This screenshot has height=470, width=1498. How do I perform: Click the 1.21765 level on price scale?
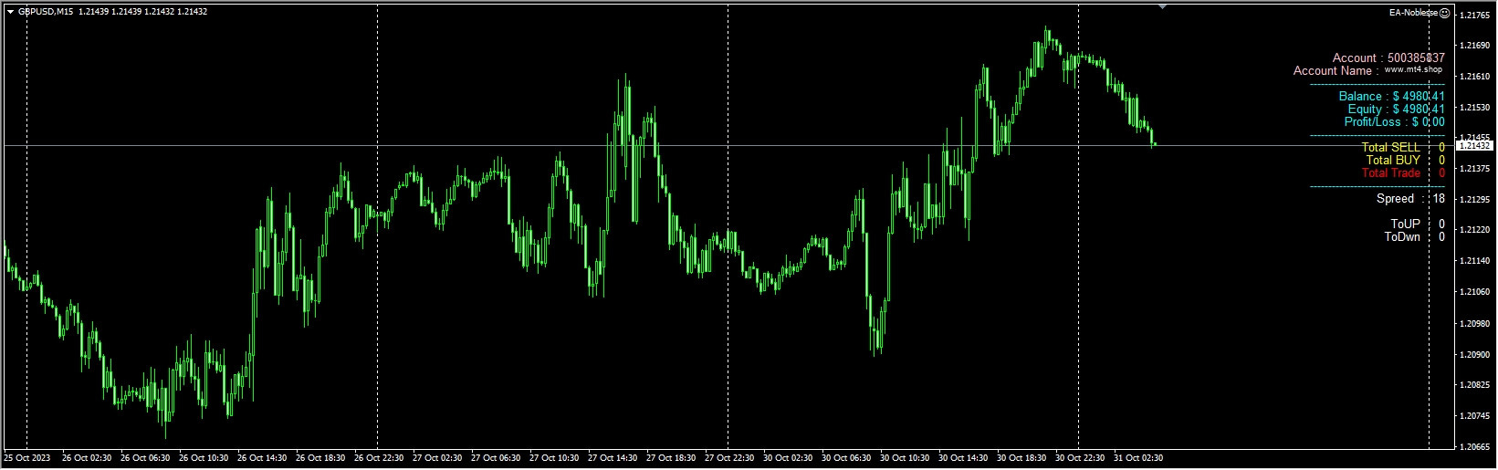click(x=1474, y=15)
